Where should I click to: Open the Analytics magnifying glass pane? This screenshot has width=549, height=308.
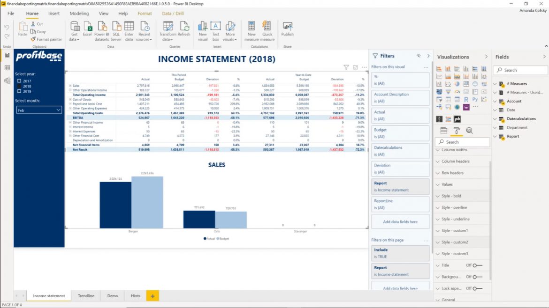(x=470, y=131)
